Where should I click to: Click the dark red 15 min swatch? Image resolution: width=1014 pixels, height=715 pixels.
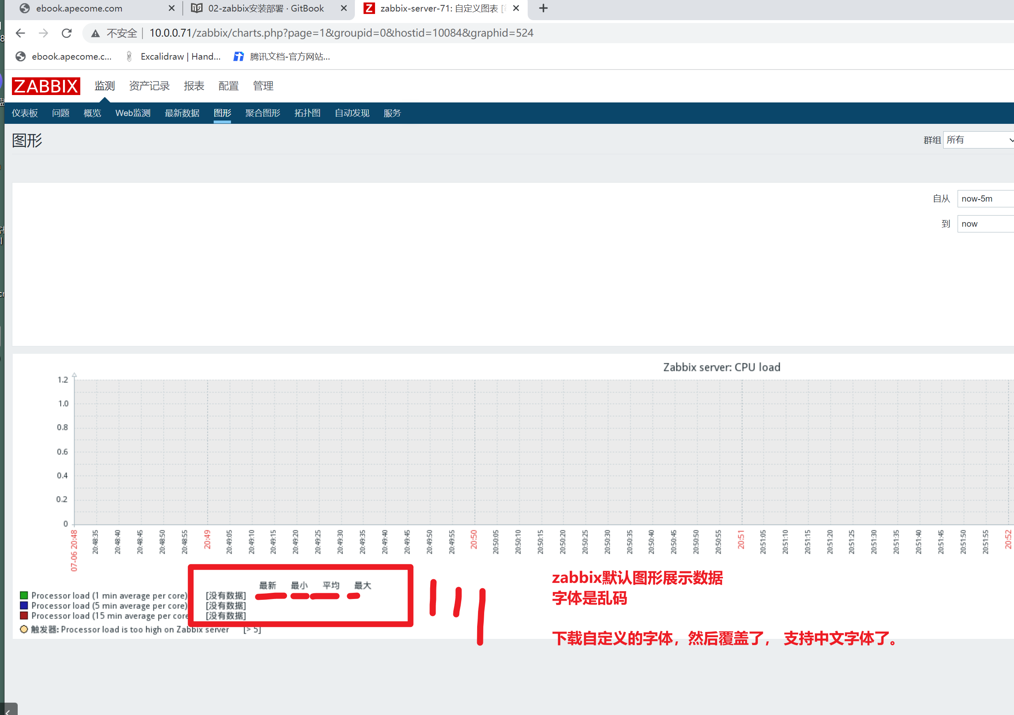[24, 616]
